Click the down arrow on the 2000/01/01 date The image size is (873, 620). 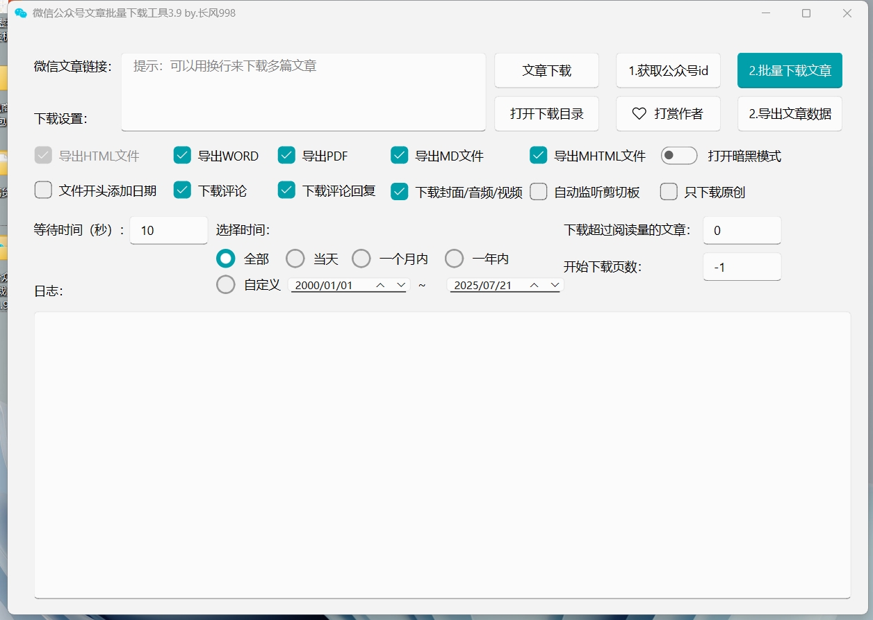401,285
